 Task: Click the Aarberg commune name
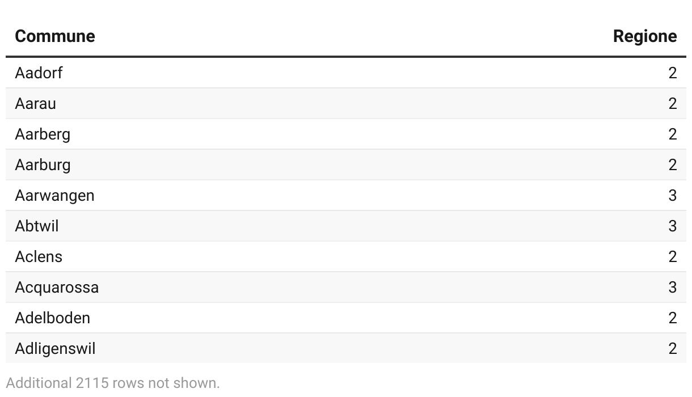coord(43,134)
